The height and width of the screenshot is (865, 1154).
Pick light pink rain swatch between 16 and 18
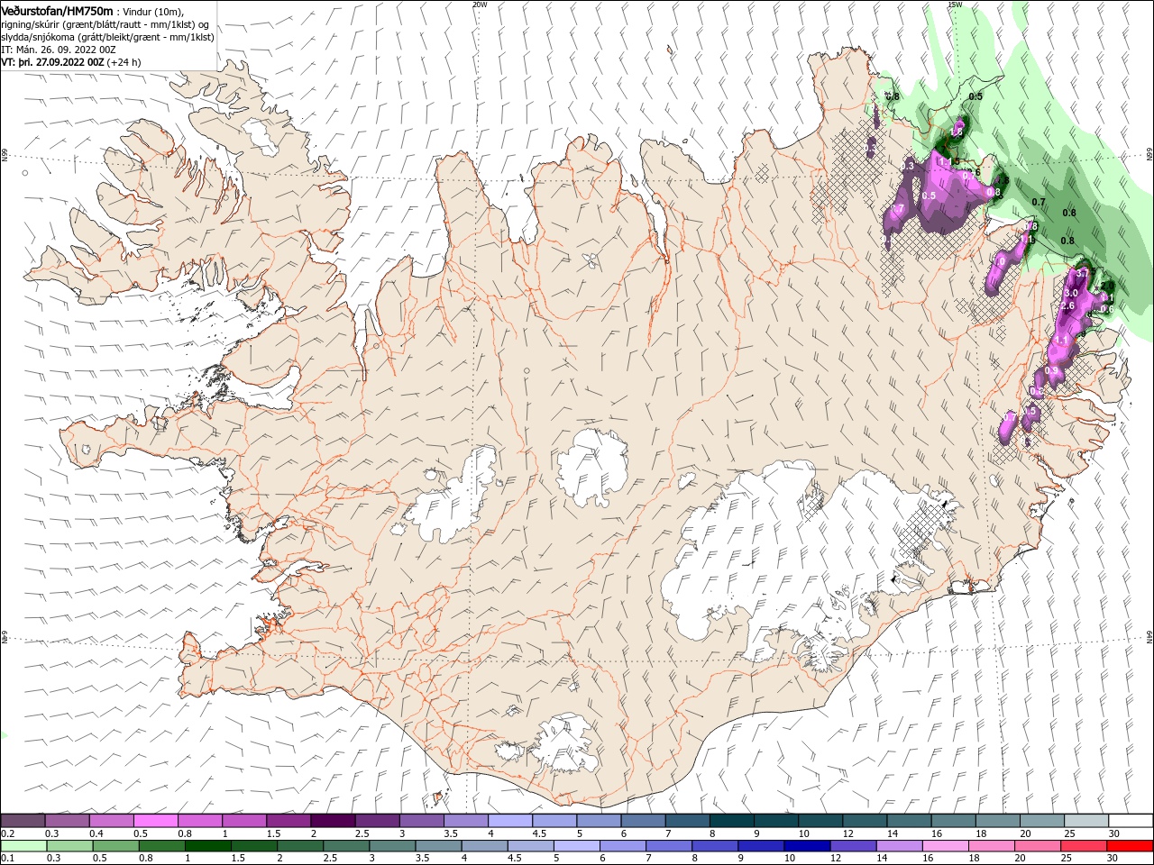(944, 846)
